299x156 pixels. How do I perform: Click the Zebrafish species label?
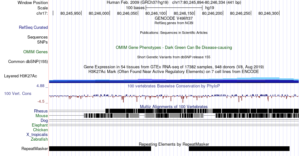tap(39, 139)
